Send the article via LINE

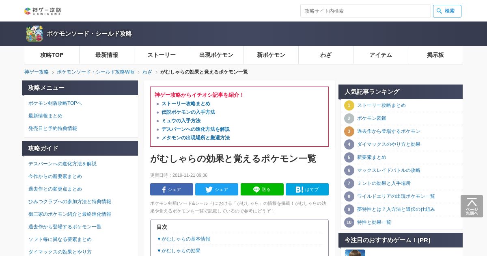(262, 189)
